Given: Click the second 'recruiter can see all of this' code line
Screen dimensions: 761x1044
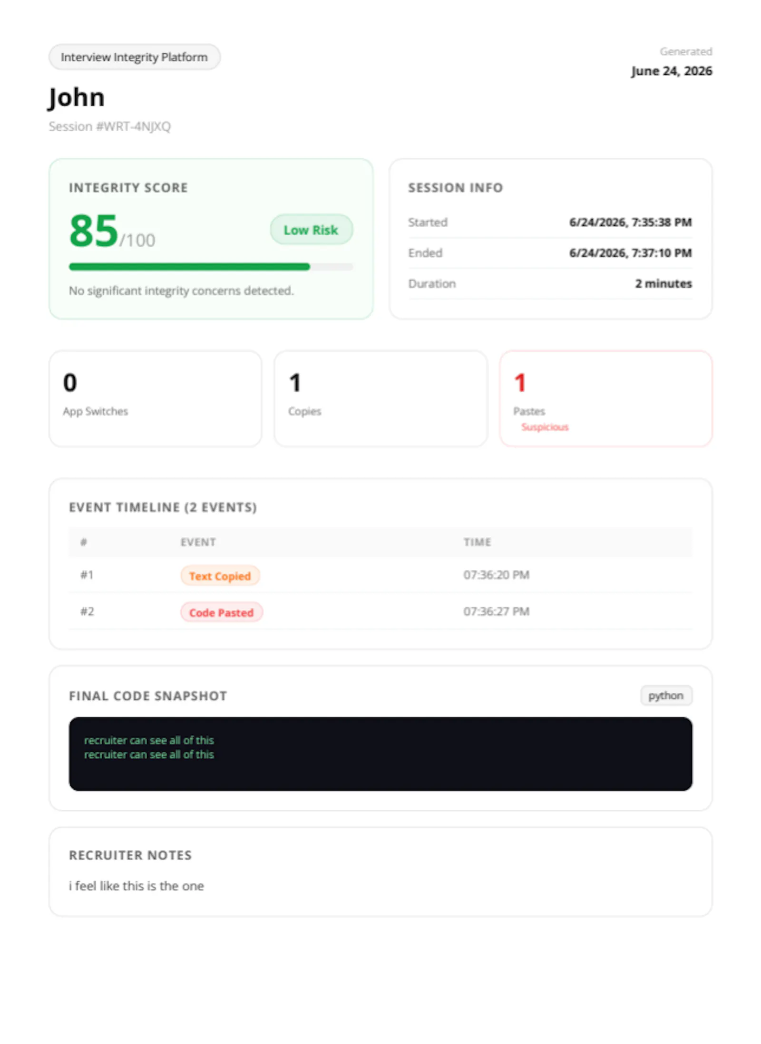Looking at the screenshot, I should [x=149, y=754].
